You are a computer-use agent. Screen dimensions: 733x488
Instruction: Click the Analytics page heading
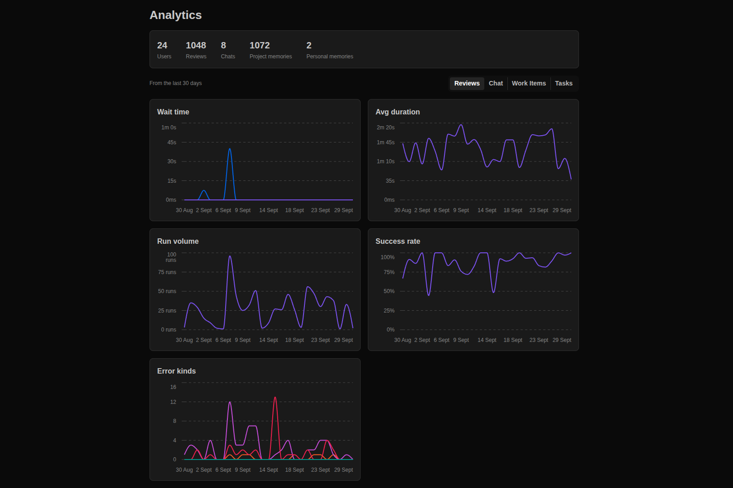click(176, 15)
